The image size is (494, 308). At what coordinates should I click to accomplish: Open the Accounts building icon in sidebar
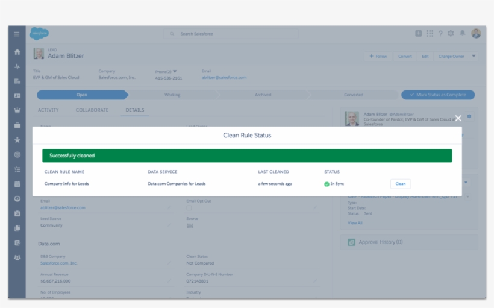(17, 81)
